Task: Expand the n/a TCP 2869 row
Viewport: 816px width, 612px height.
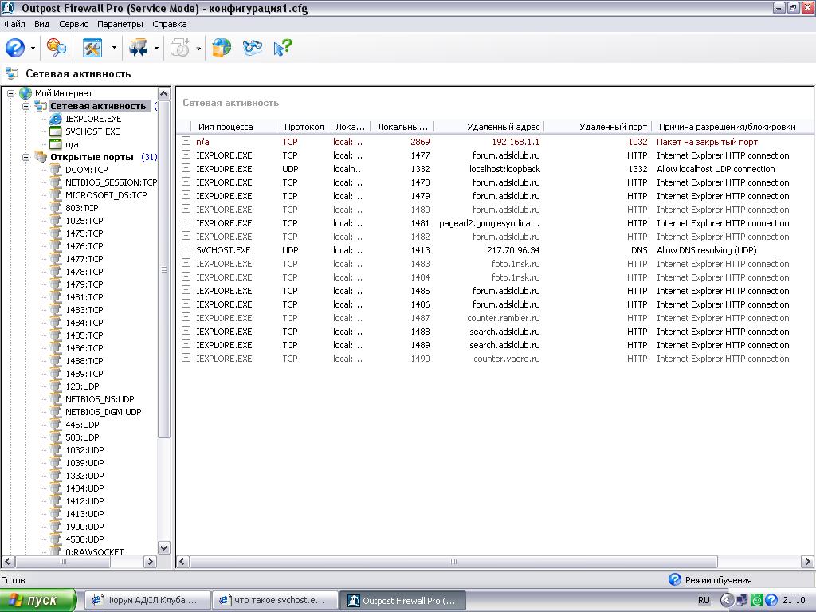Action: [x=186, y=141]
